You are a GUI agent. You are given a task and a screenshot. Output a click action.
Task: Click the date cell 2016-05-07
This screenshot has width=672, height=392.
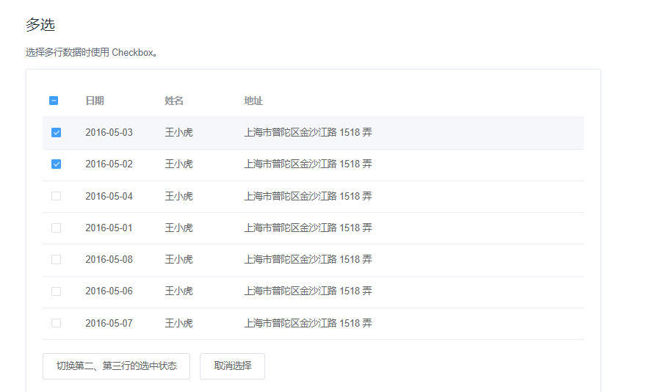(109, 323)
